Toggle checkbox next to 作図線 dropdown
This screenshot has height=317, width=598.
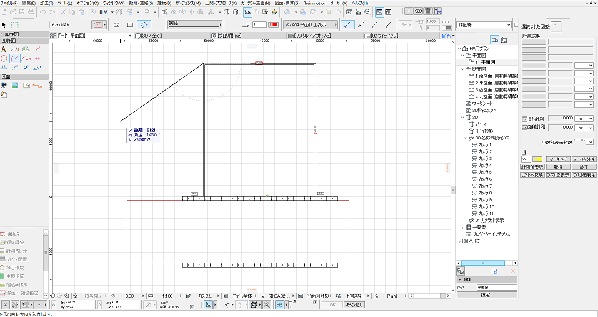point(516,25)
